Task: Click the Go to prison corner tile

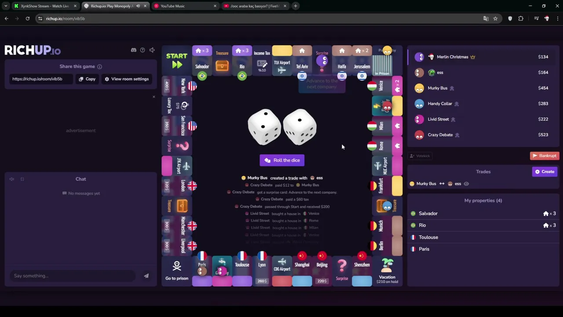Action: pyautogui.click(x=177, y=271)
